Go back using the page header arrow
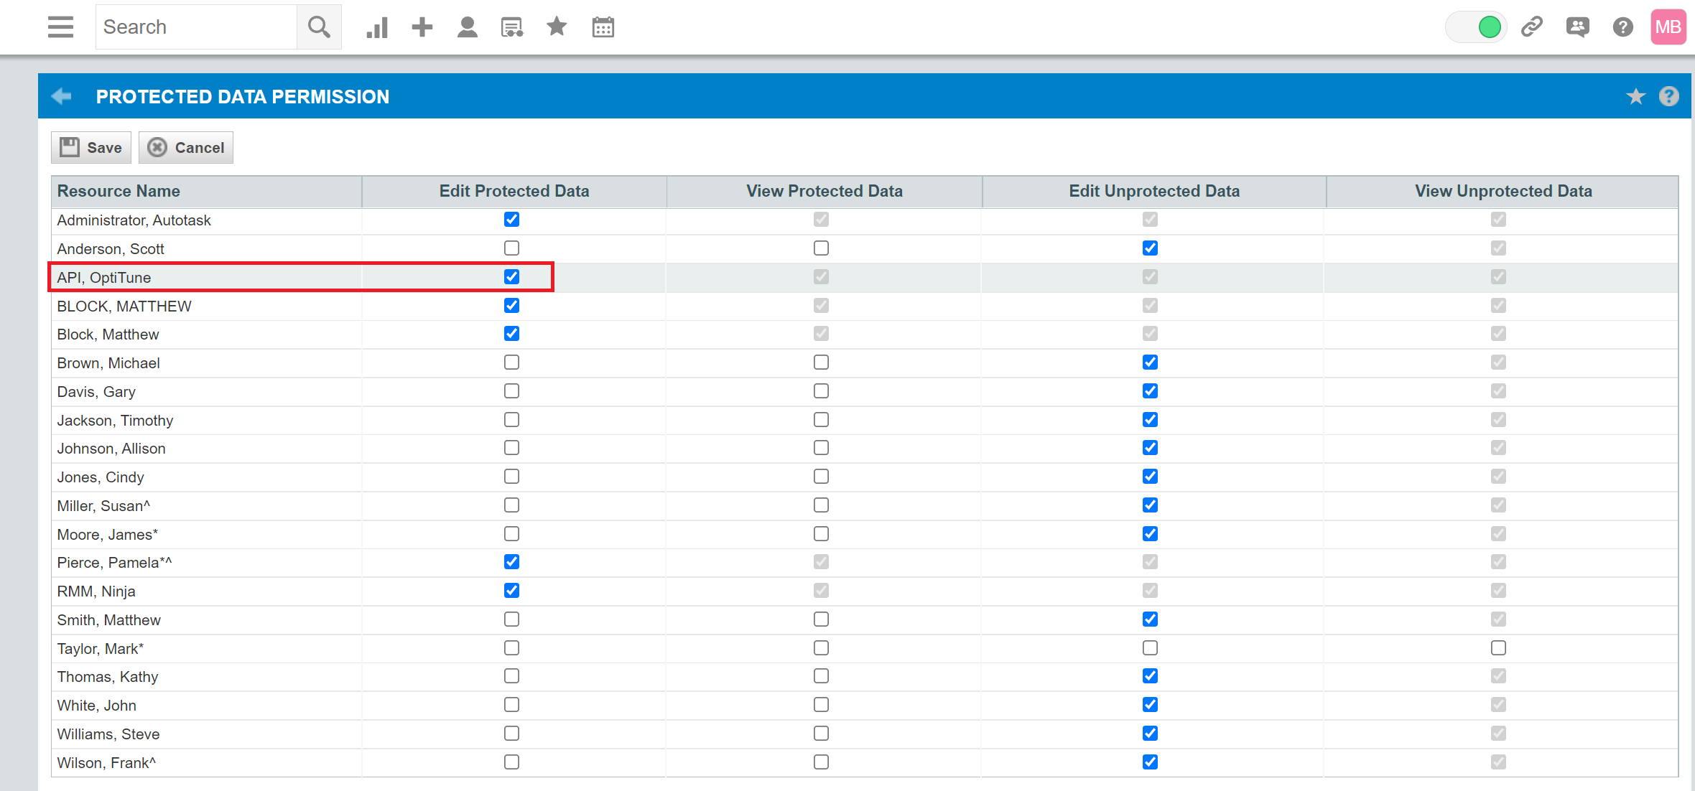The image size is (1695, 791). tap(62, 96)
